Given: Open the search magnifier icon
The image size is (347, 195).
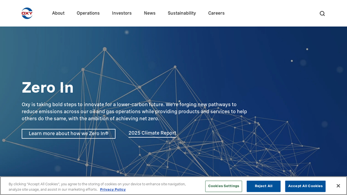Looking at the screenshot, I should 322,13.
